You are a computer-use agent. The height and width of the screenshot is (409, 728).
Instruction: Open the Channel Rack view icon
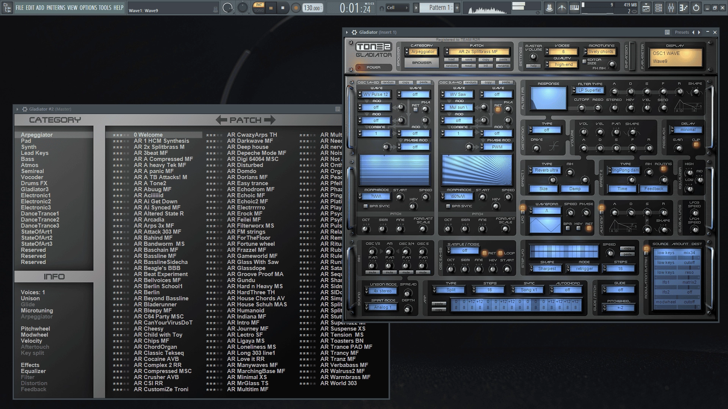pyautogui.click(x=659, y=8)
